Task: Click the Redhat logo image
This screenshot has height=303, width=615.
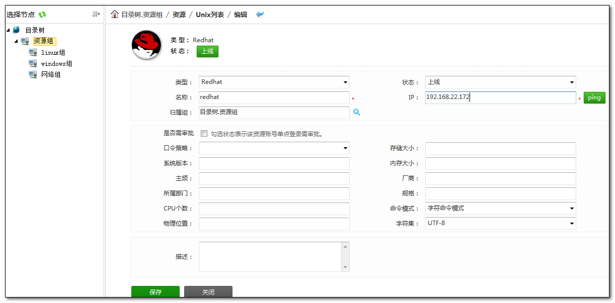Action: pos(146,45)
